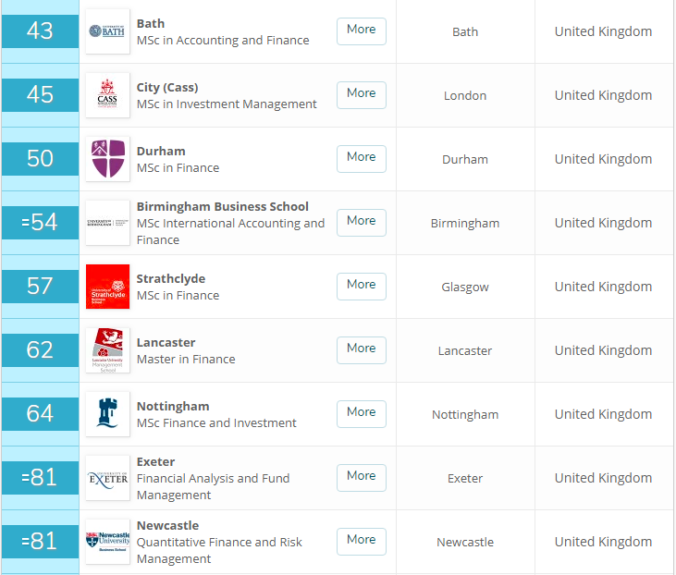
Task: Click the Nottingham castle logo
Action: [107, 414]
